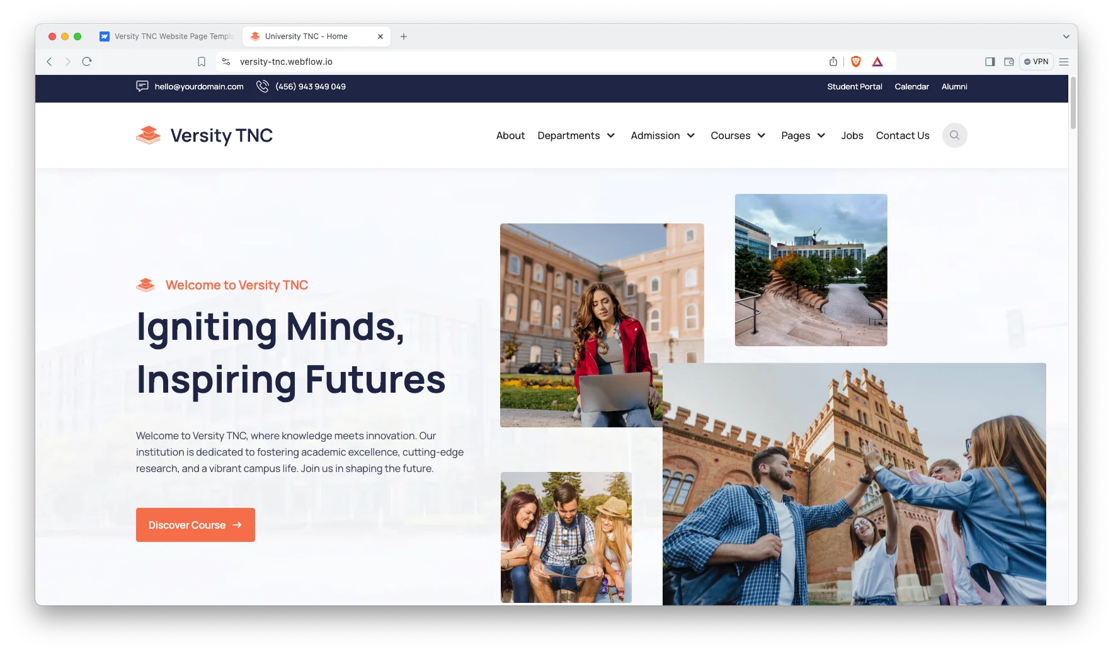Image resolution: width=1113 pixels, height=652 pixels.
Task: Open the site search magnifier icon
Action: click(x=954, y=135)
